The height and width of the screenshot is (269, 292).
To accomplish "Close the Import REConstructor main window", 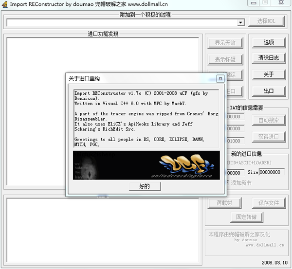I will (281, 2).
